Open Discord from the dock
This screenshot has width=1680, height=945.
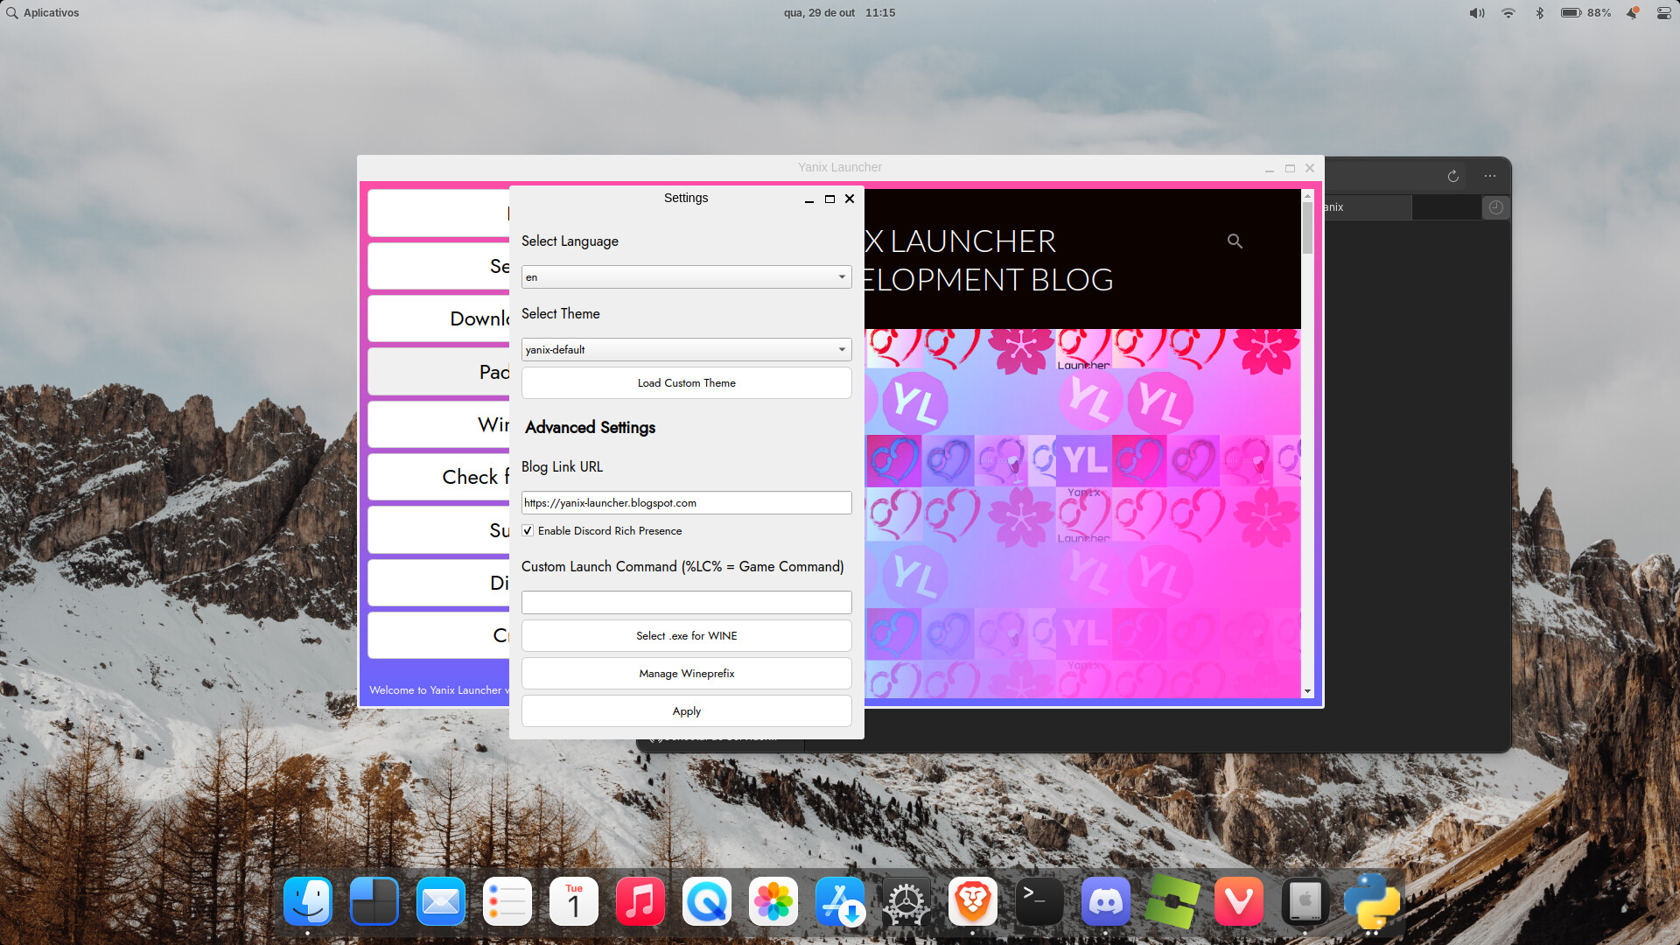point(1105,901)
